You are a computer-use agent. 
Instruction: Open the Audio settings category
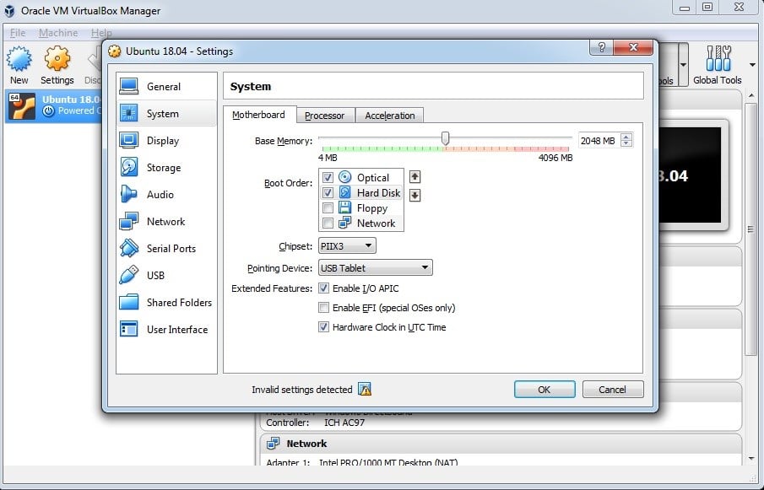[160, 195]
